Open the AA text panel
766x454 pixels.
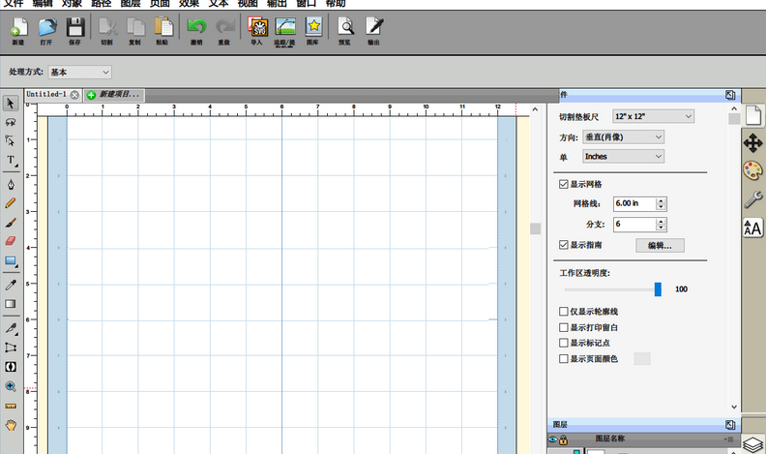coord(752,228)
